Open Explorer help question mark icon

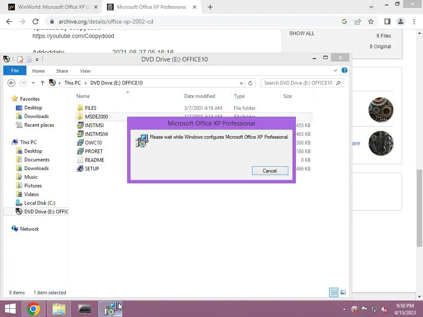344,70
